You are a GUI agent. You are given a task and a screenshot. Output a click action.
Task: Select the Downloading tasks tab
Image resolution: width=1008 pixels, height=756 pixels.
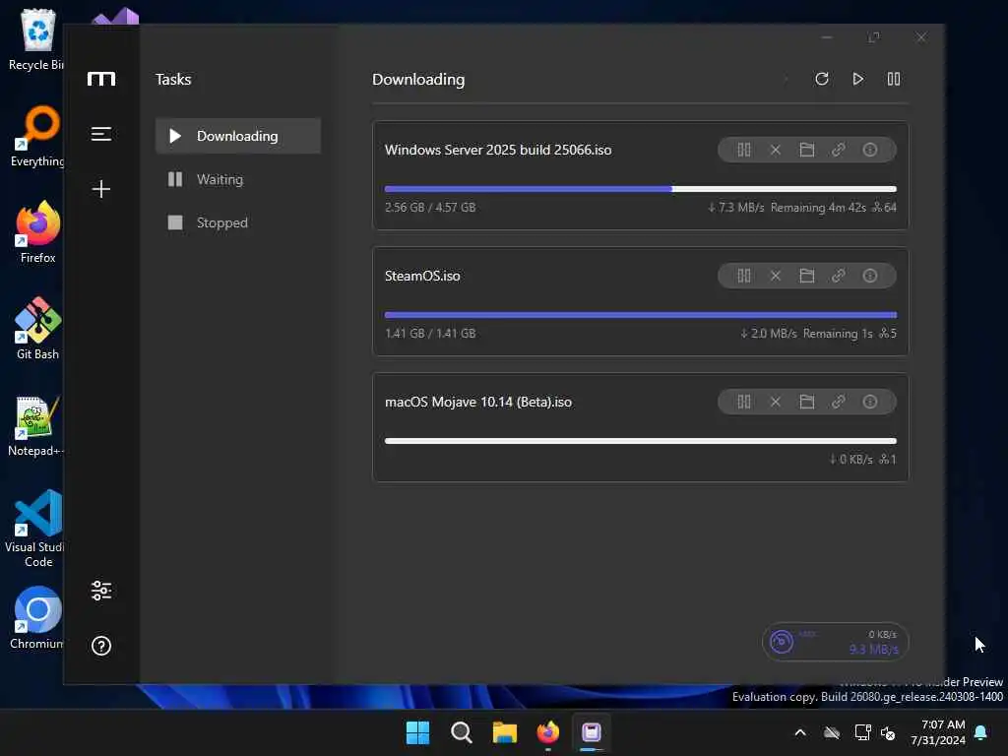pos(238,136)
